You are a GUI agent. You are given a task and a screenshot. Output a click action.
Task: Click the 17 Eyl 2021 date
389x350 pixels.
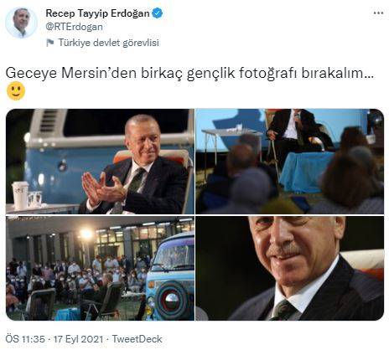point(79,339)
